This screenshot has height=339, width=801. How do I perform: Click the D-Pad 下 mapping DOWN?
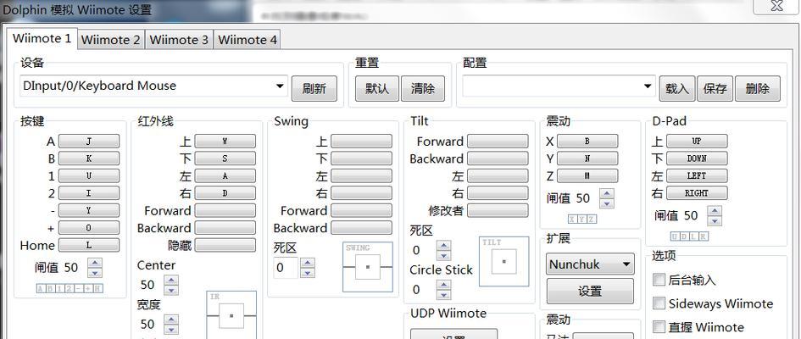697,158
